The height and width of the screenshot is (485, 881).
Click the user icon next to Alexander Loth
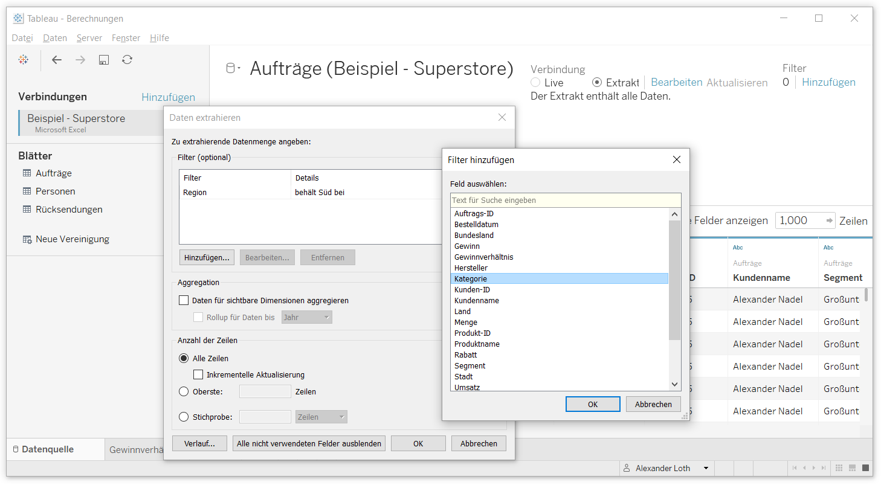tap(627, 468)
